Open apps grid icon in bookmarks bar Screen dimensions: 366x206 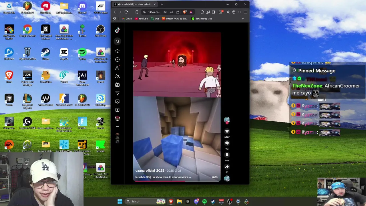pyautogui.click(x=114, y=19)
